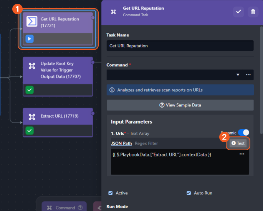Image resolution: width=263 pixels, height=211 pixels.
Task: Uncheck the Auto Run checkbox
Action: (189, 193)
